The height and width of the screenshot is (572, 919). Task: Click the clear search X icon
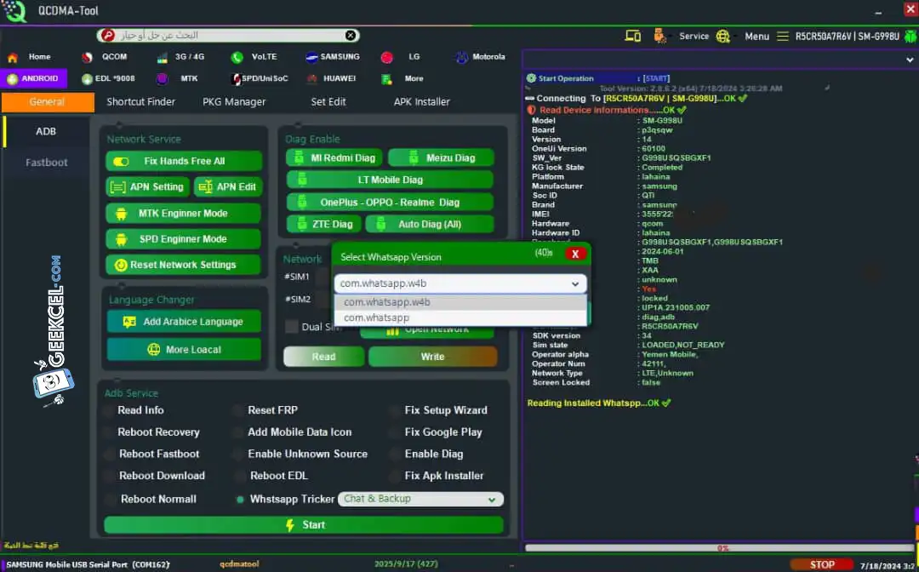pyautogui.click(x=351, y=36)
